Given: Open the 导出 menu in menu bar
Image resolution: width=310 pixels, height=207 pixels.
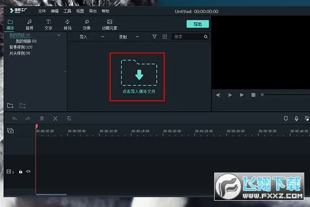Looking at the screenshot, I should click(x=93, y=11).
